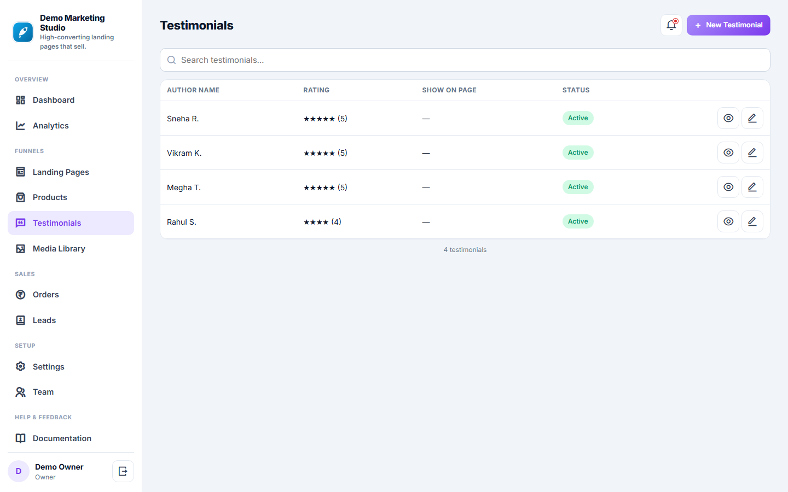Click the Active badge for Rahul S.
788x492 pixels.
point(578,221)
